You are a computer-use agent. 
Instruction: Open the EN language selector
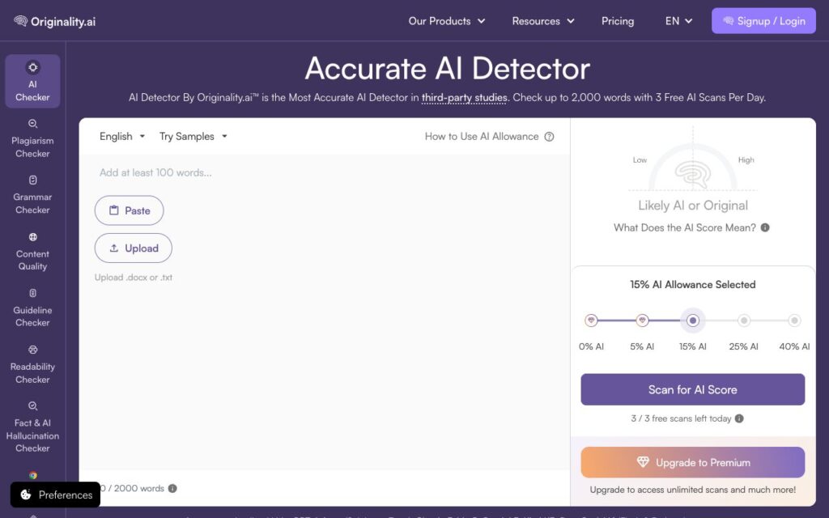[679, 21]
